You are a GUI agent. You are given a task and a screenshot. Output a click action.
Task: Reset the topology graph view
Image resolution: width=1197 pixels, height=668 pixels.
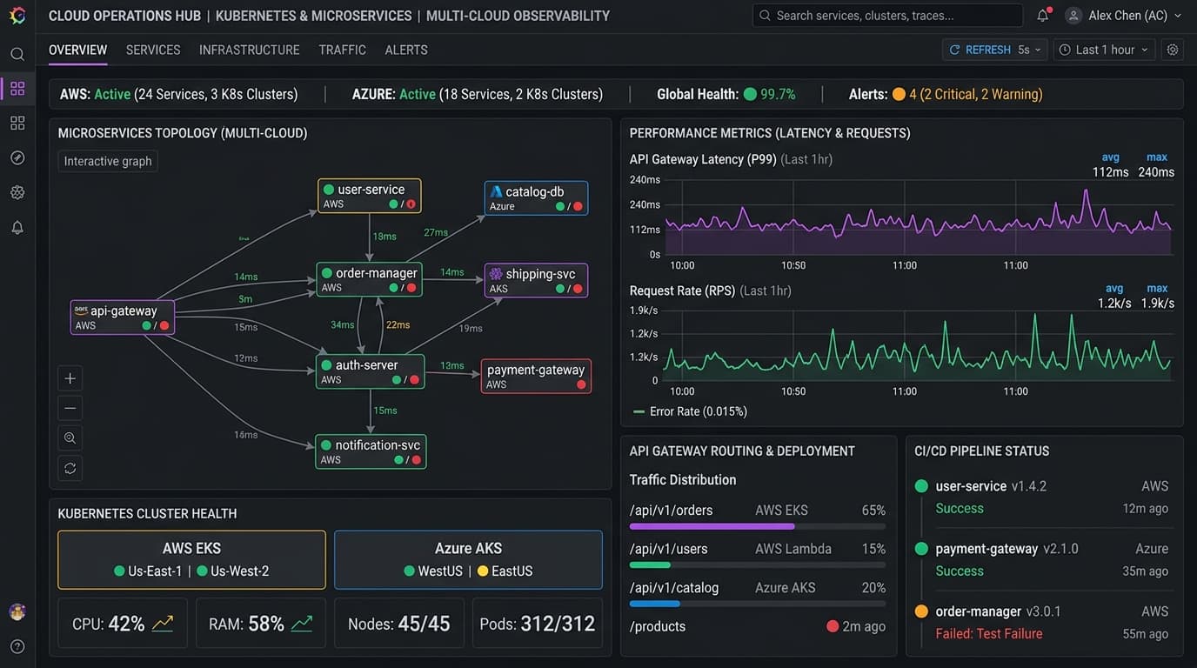tap(70, 468)
